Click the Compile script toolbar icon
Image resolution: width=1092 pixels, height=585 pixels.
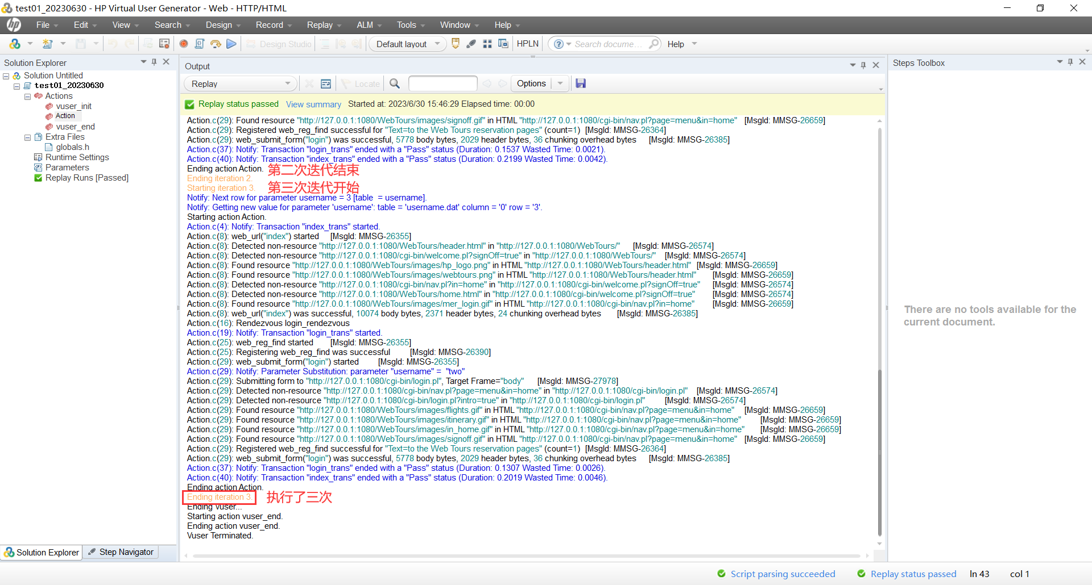(200, 44)
